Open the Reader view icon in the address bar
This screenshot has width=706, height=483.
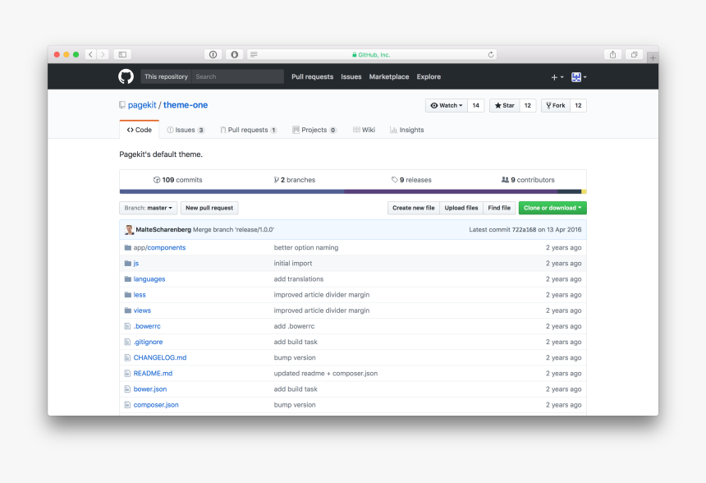[x=254, y=54]
